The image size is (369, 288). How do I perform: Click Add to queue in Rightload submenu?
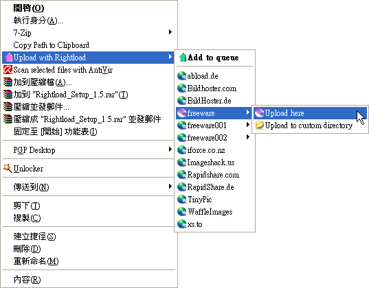point(214,58)
